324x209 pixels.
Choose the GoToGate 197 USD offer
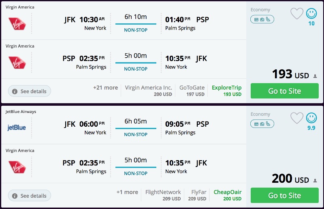[x=192, y=91]
